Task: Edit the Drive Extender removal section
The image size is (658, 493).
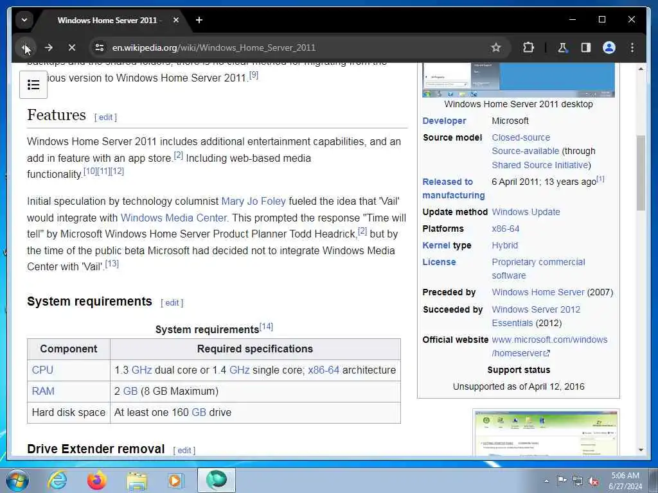Action: 184,450
